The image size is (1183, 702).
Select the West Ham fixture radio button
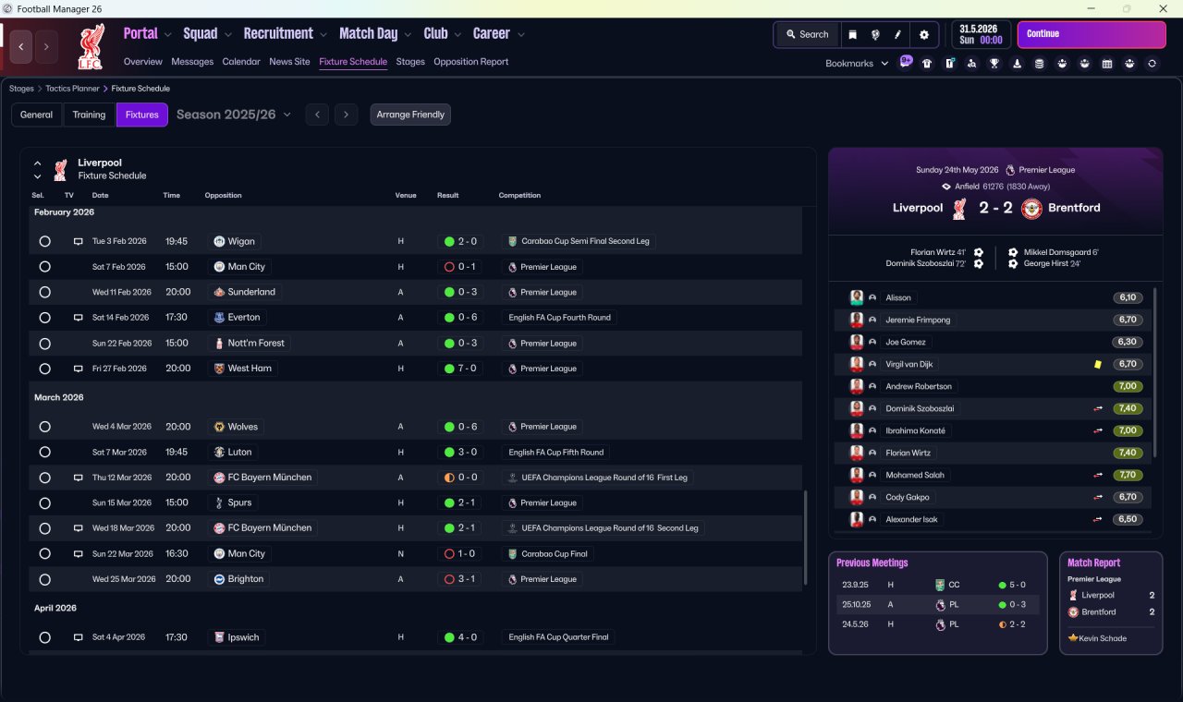(x=44, y=368)
